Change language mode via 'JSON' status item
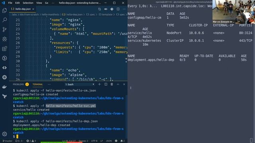The height and width of the screenshot is (143, 255). [109, 141]
